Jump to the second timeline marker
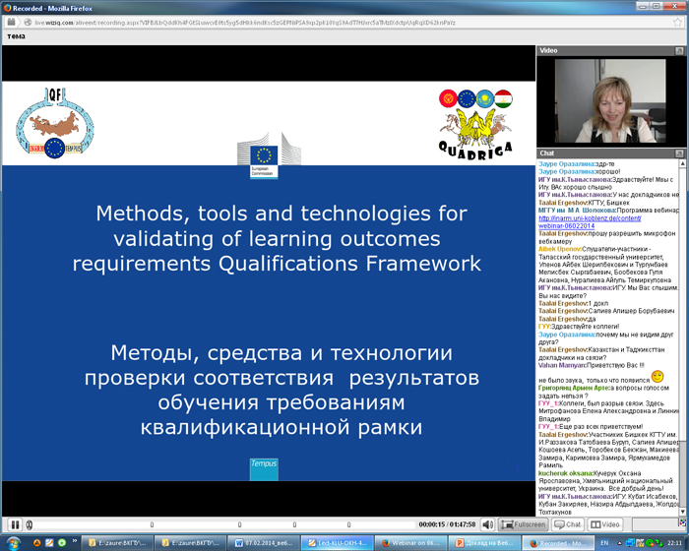 coord(239,524)
